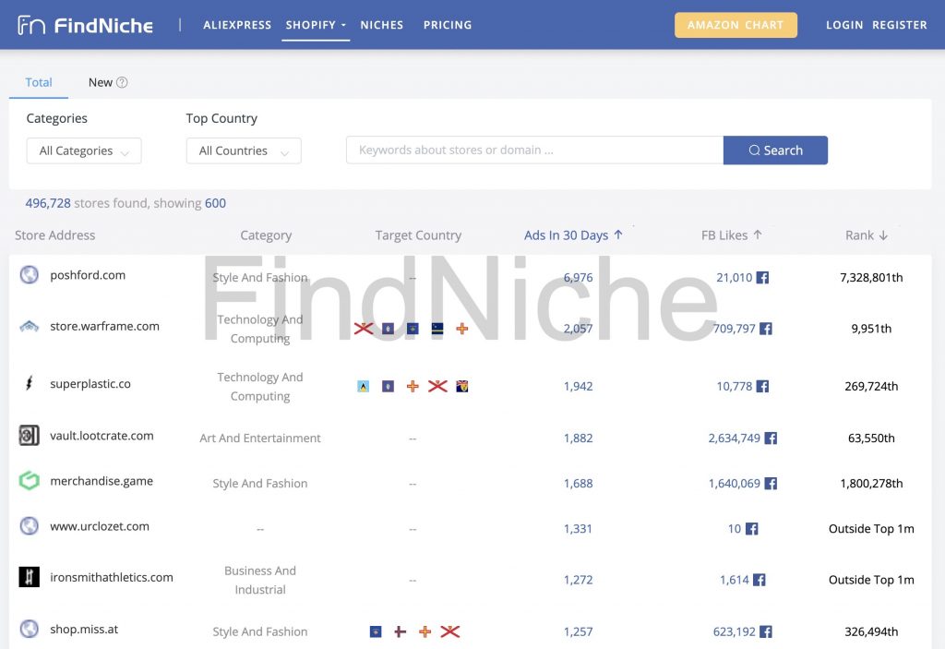
Task: Open Facebook icon for ironsmithathletics.com
Action: click(760, 581)
